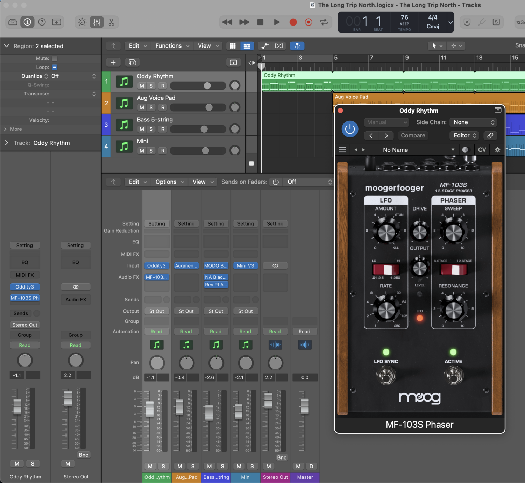This screenshot has width=525, height=483.
Task: Record-enable the Mini track
Action: point(163,151)
